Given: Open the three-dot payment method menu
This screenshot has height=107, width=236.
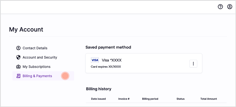Looking at the screenshot, I should (x=193, y=64).
